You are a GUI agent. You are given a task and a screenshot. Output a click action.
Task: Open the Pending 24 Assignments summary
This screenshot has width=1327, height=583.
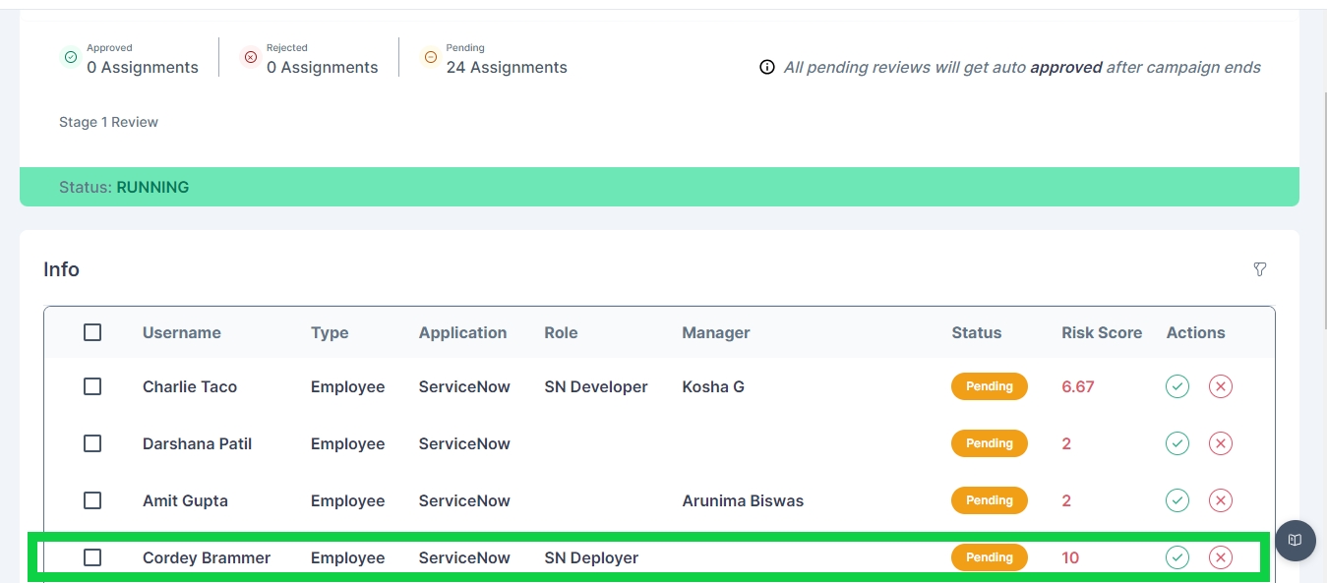tap(506, 67)
